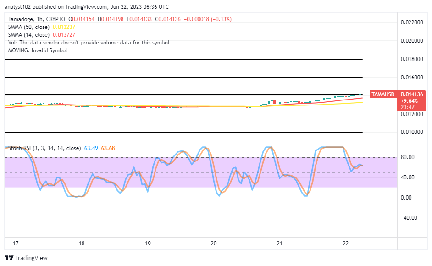Click date 19 on the time axis

tap(148, 244)
